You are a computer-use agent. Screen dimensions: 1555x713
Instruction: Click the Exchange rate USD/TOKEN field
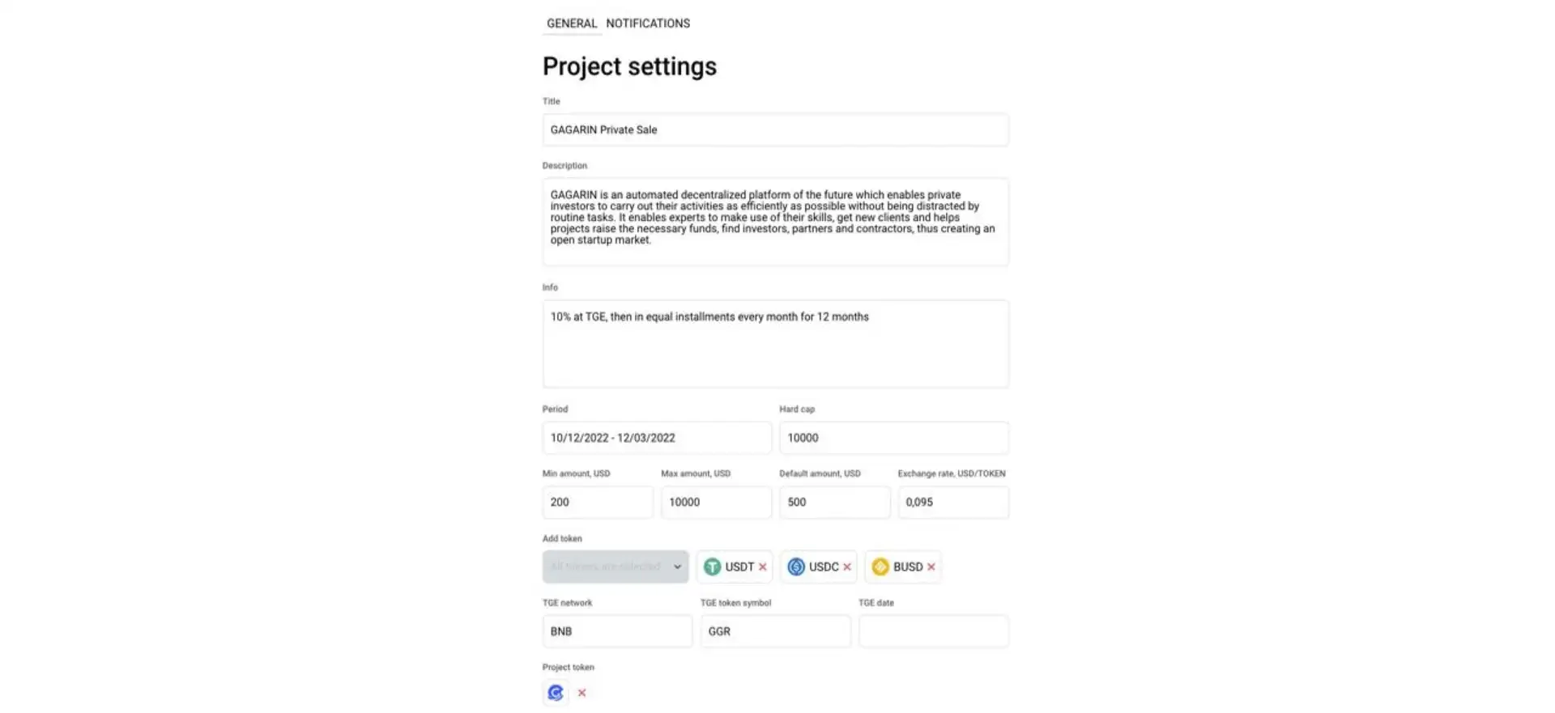[952, 503]
